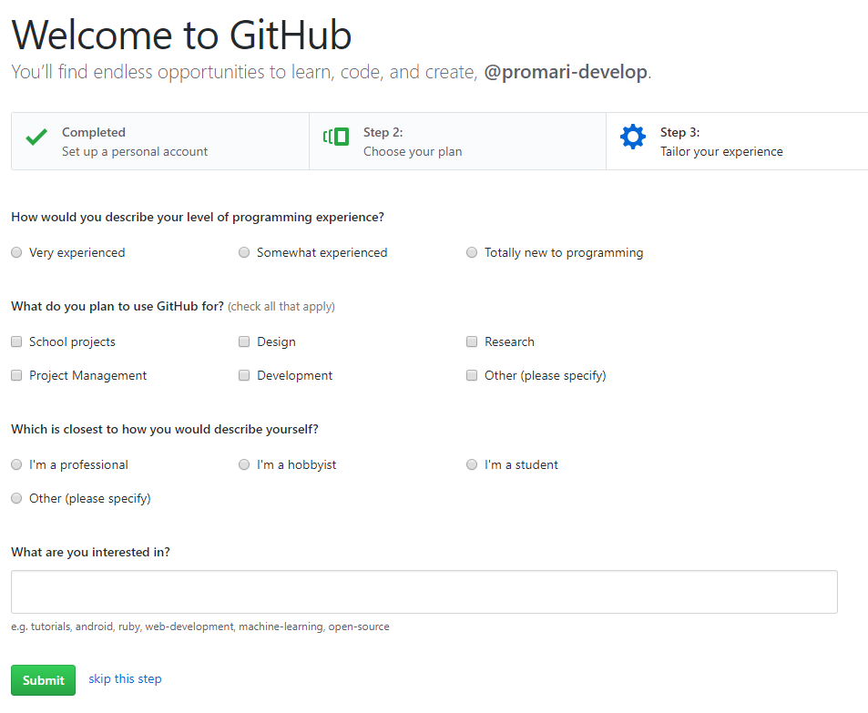Choose I'm a hobbyist option
This screenshot has width=868, height=713.
[244, 464]
